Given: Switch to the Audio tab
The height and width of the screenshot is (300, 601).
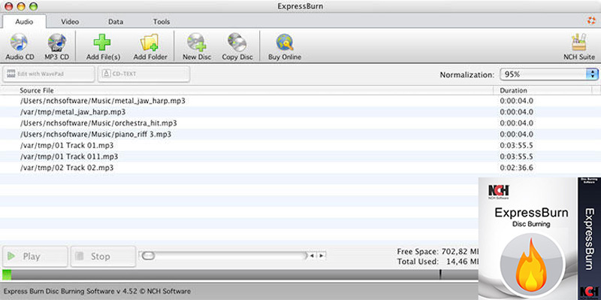Looking at the screenshot, I should click(24, 22).
